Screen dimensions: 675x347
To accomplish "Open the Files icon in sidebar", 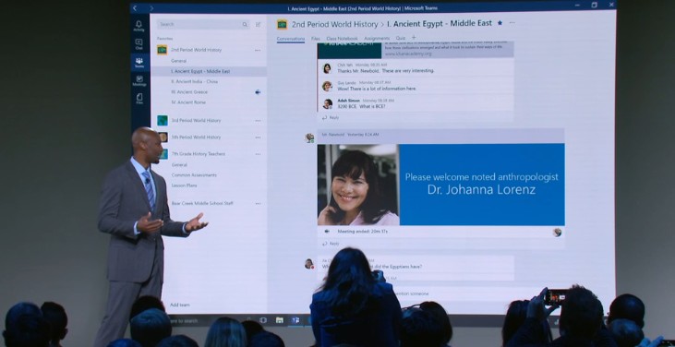I will tap(139, 99).
